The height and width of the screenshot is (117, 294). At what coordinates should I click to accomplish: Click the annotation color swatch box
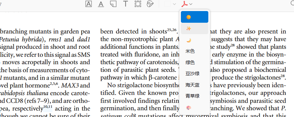point(167,4)
